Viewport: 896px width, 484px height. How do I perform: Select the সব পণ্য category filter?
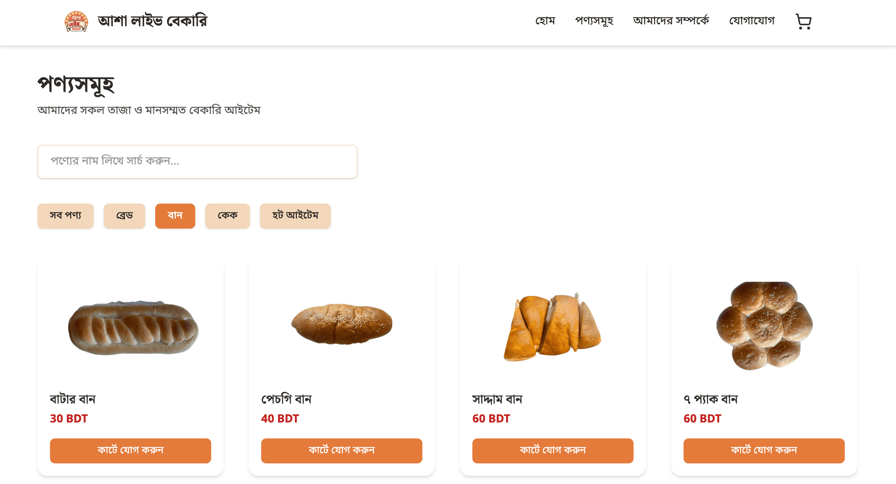65,216
